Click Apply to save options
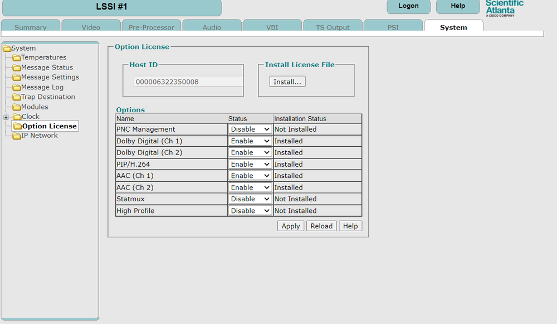The height and width of the screenshot is (324, 557). tap(291, 226)
